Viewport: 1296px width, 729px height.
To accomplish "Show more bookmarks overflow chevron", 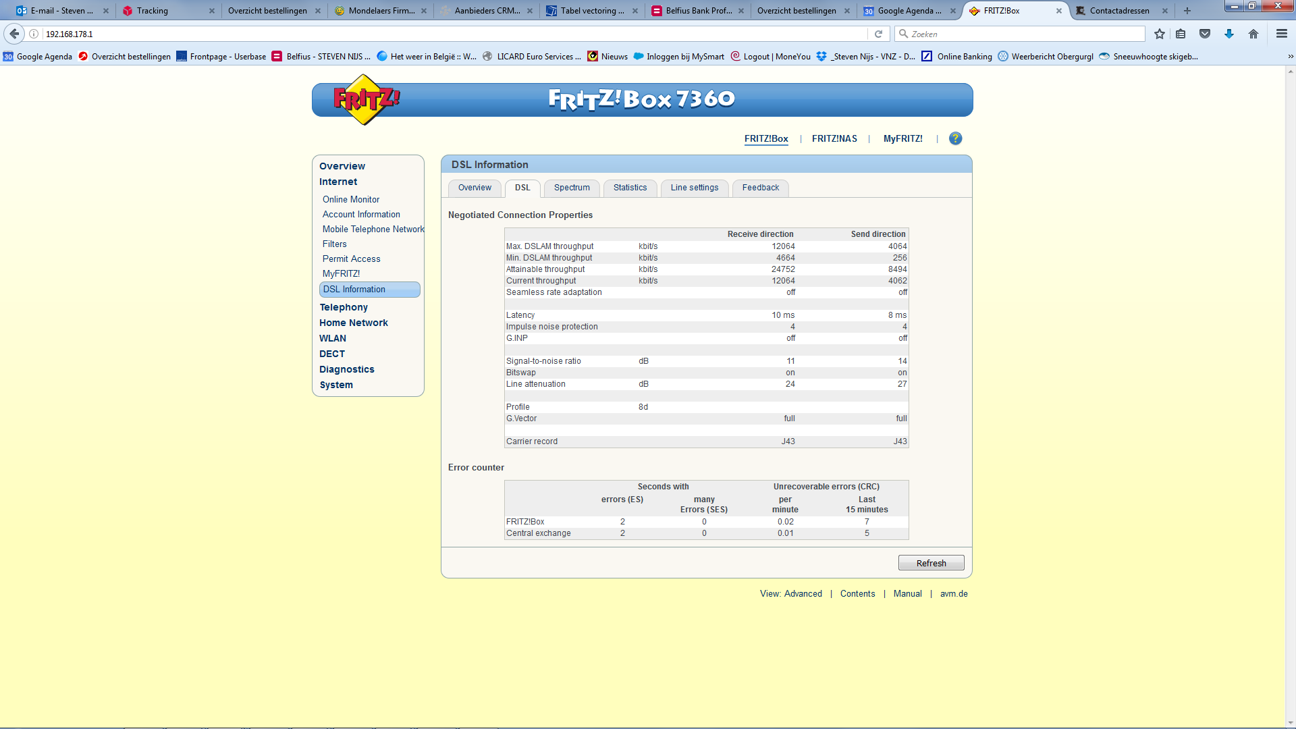I will point(1291,57).
